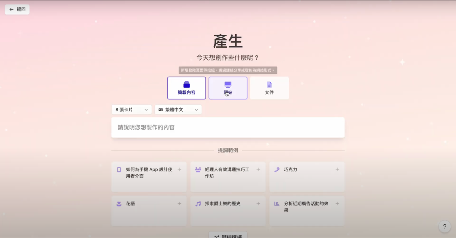
Task: Open the 繁體中文 language dropdown
Action: pos(178,110)
